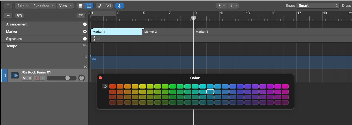The image size is (352, 125).
Task: Pick the bright yellow swatch in top row
Action: (x=142, y=86)
